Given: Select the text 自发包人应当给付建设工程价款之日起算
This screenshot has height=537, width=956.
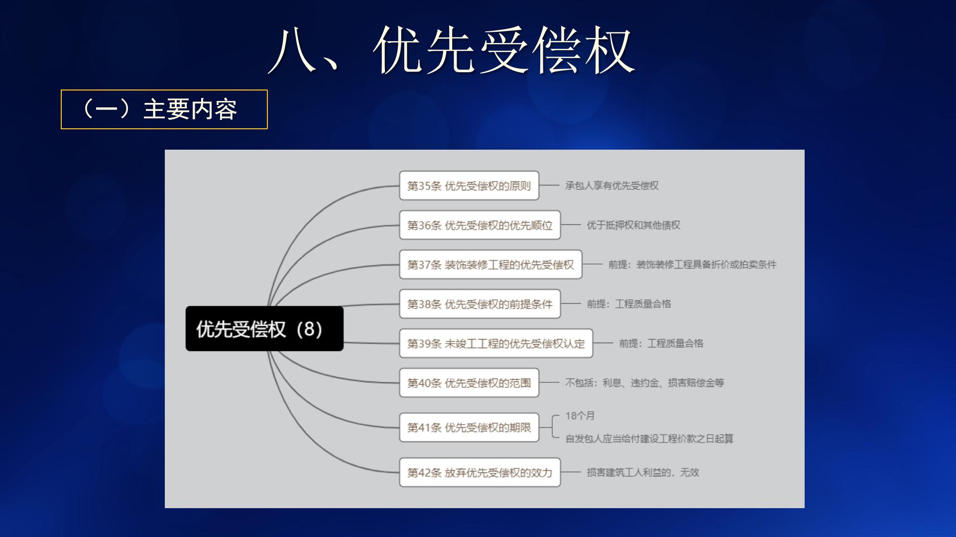Looking at the screenshot, I should pos(650,439).
